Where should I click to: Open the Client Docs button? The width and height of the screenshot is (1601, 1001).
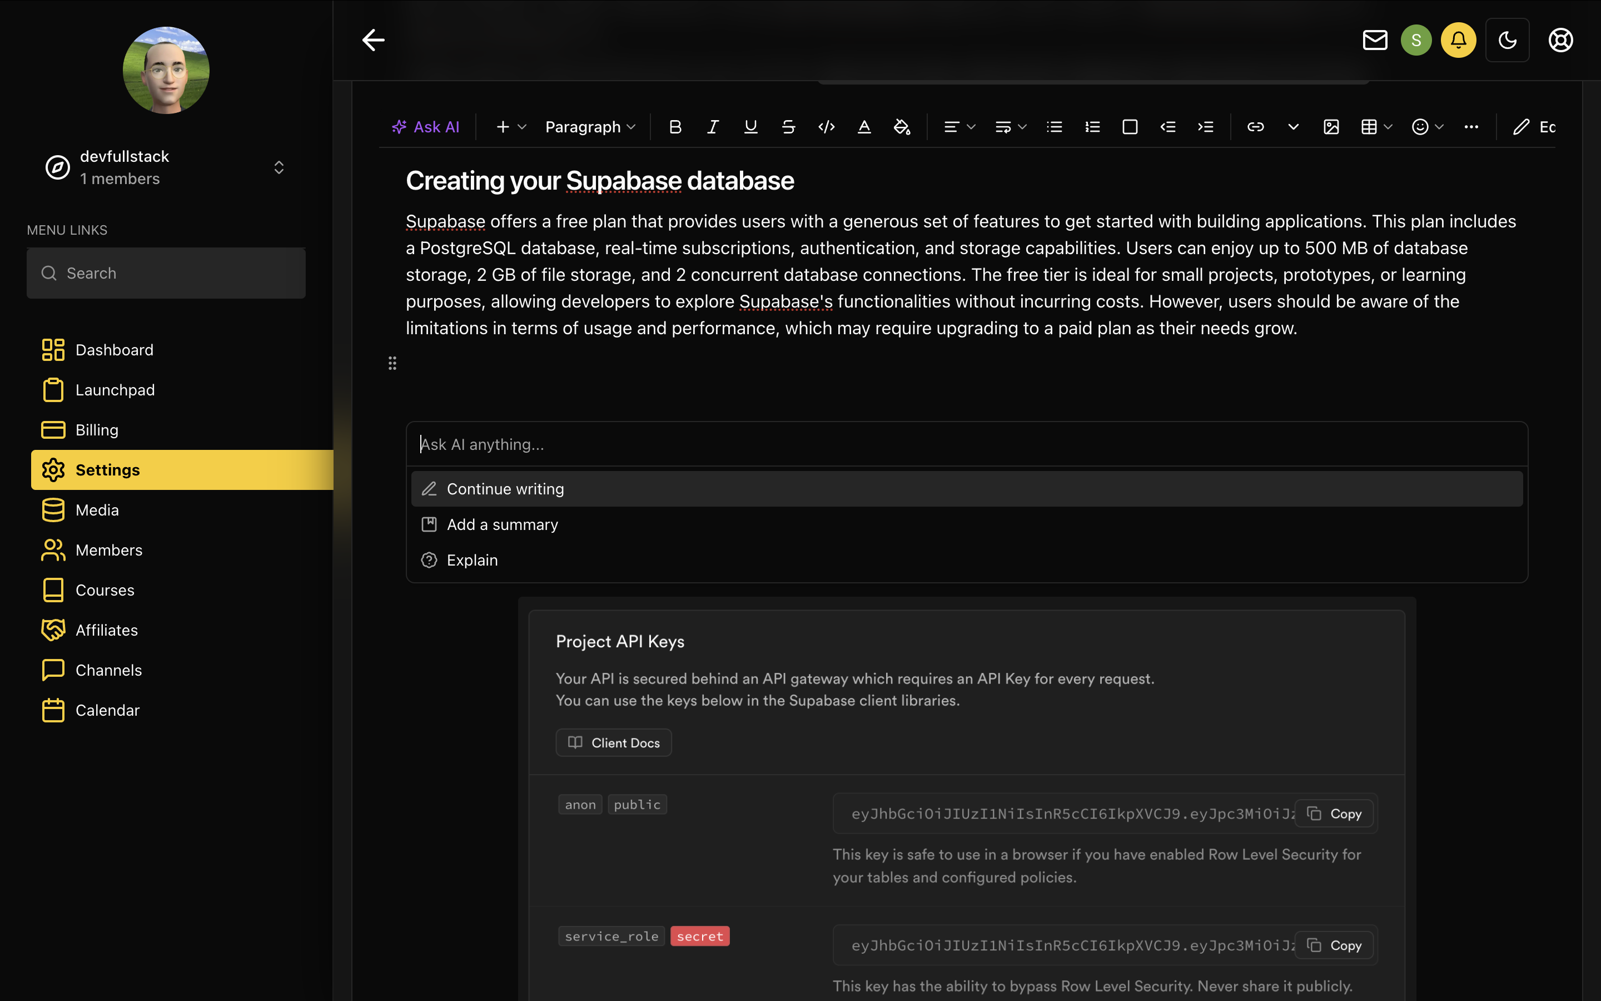(x=613, y=743)
